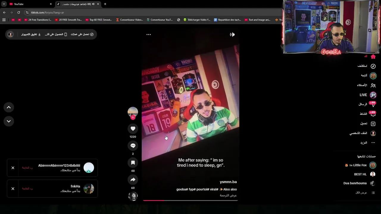Click get the app (الحصول على التـ...) button

pos(56,34)
